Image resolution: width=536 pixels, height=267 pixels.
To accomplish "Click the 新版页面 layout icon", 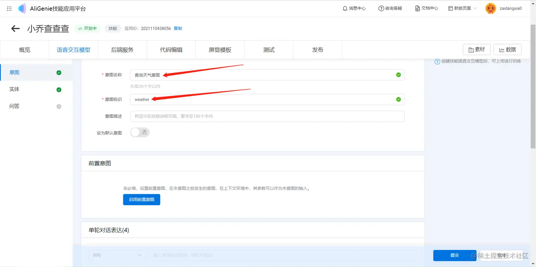I will click(x=451, y=9).
